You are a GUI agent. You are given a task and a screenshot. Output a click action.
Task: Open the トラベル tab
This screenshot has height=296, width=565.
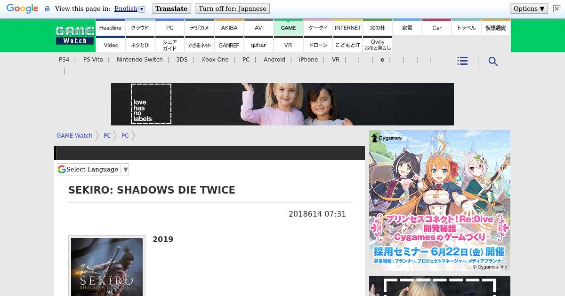[466, 27]
